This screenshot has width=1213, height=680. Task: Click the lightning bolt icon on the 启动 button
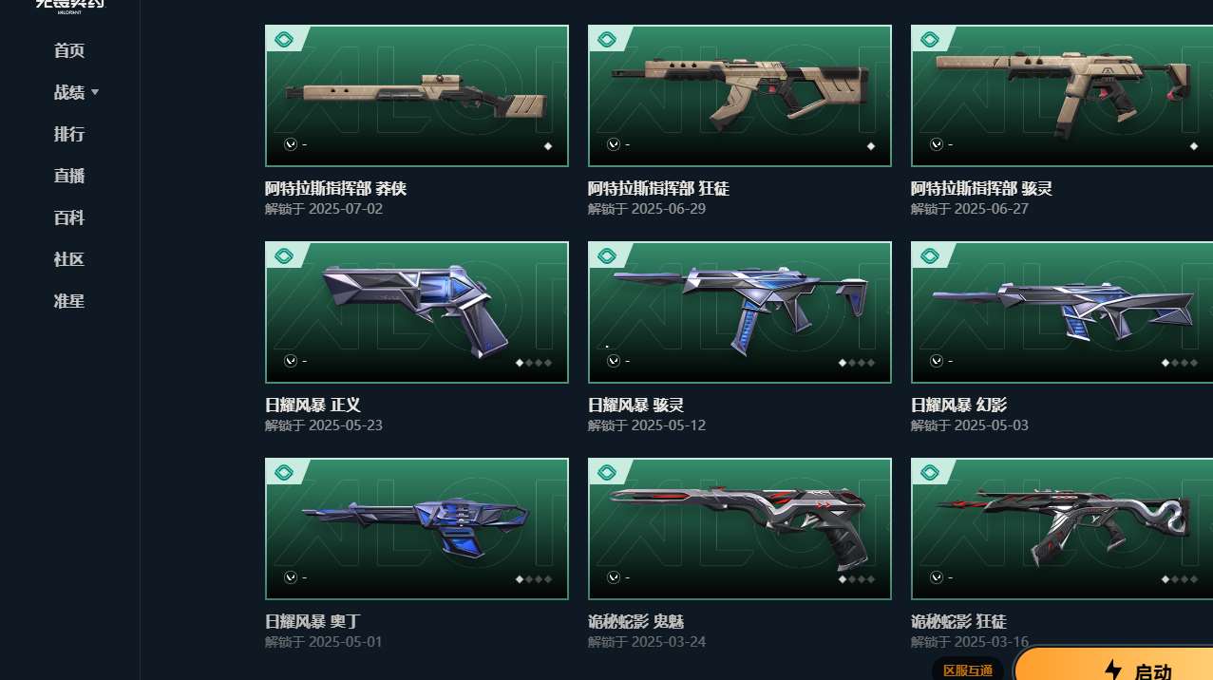coord(1113,671)
